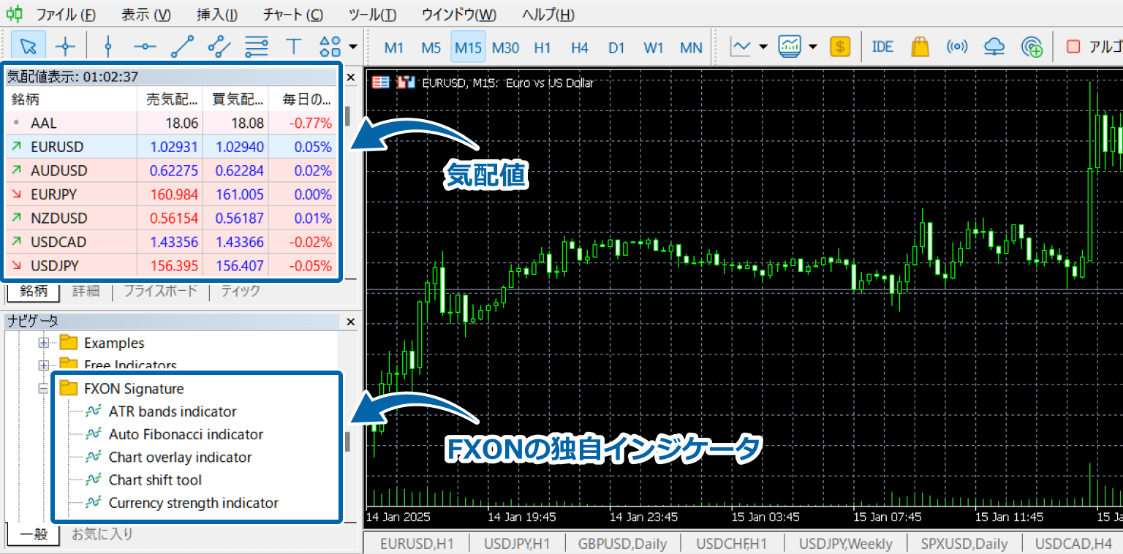Image resolution: width=1123 pixels, height=554 pixels.
Task: Open the cloud VPS hosting icon
Action: pos(994,47)
